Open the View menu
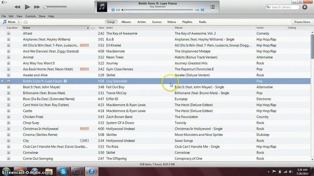 (19, 16)
